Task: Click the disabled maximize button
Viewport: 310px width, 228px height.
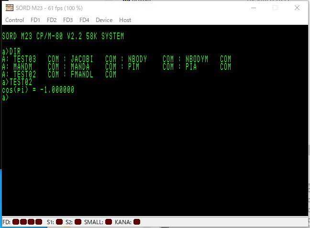Action: tap(275, 8)
